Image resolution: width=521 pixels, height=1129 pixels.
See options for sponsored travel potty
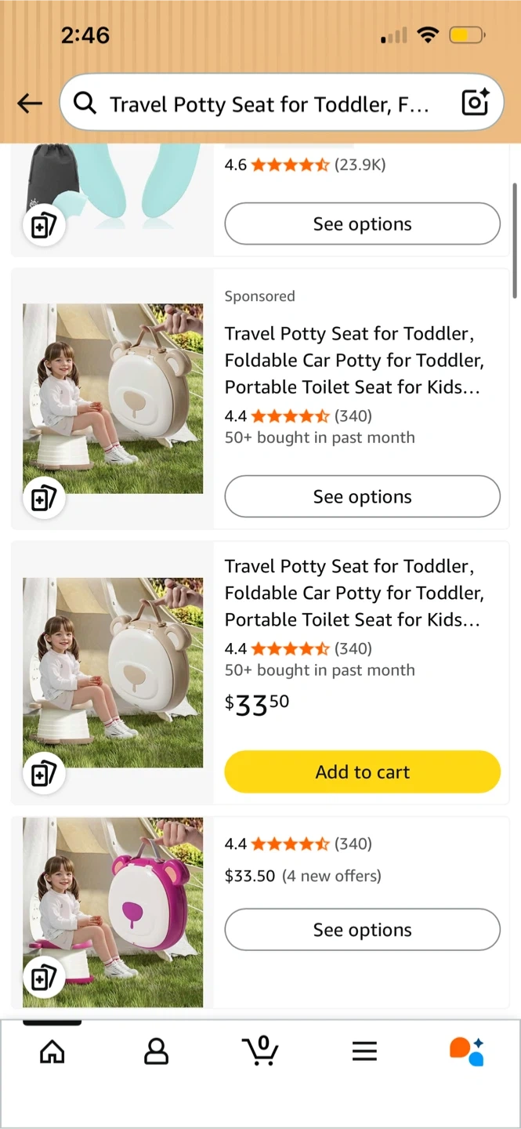(362, 497)
